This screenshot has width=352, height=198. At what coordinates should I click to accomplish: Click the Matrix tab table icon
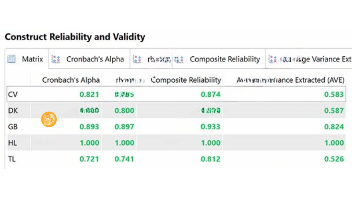(12, 59)
